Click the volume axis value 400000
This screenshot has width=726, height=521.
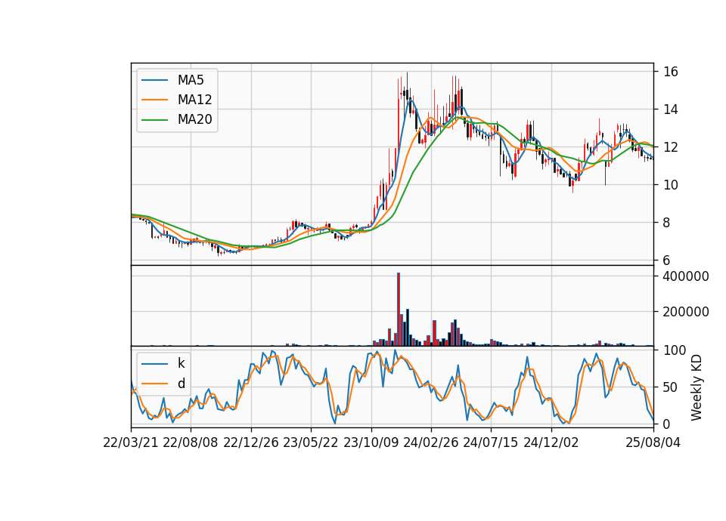click(x=686, y=276)
